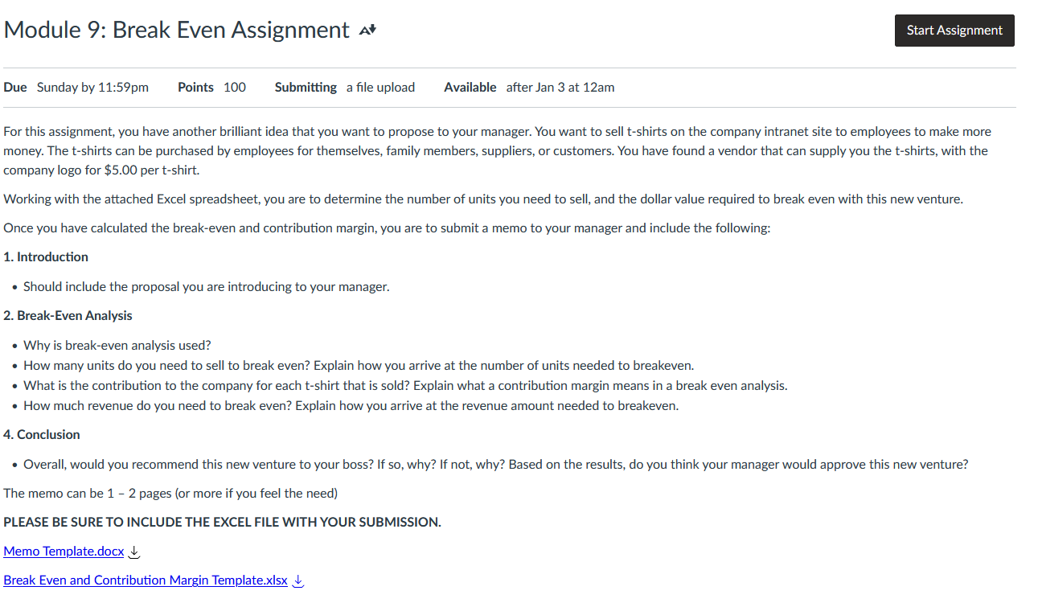Click the Break-Even Analysis section heading
This screenshot has width=1038, height=603.
[68, 315]
